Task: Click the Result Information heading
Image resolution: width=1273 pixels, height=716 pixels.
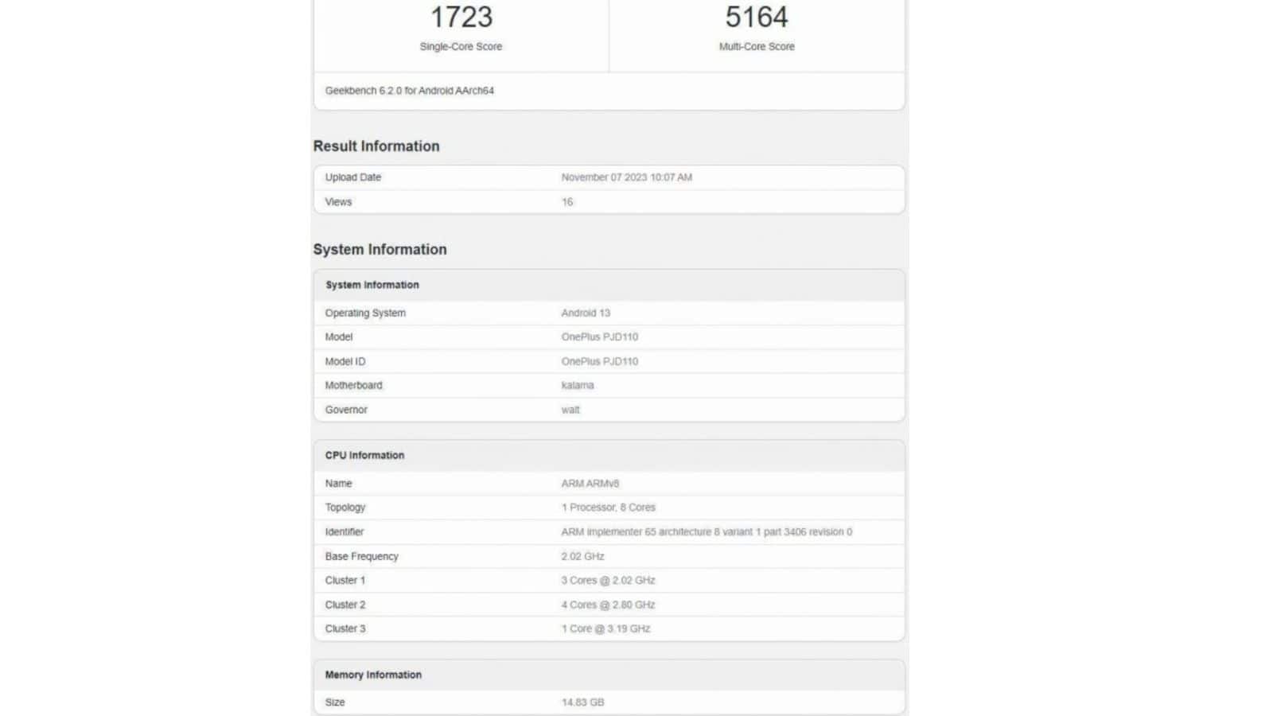Action: click(376, 146)
